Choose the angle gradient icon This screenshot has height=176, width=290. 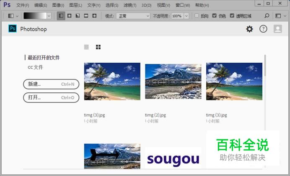click(x=78, y=16)
